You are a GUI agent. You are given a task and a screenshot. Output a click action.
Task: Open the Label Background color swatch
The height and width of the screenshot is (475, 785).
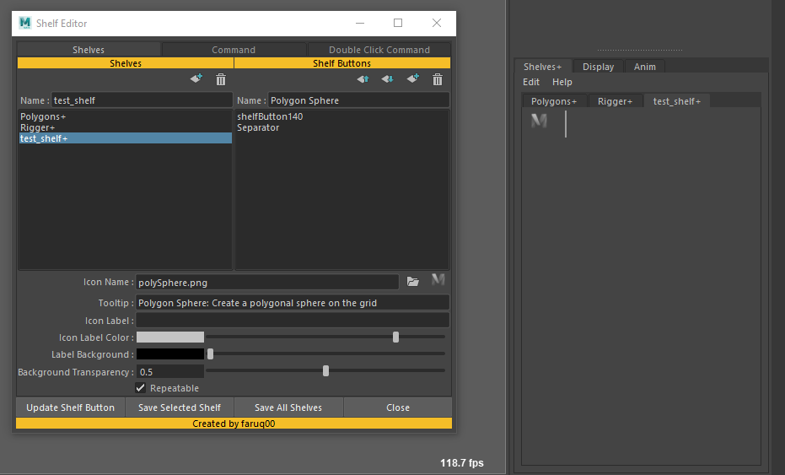tap(170, 354)
